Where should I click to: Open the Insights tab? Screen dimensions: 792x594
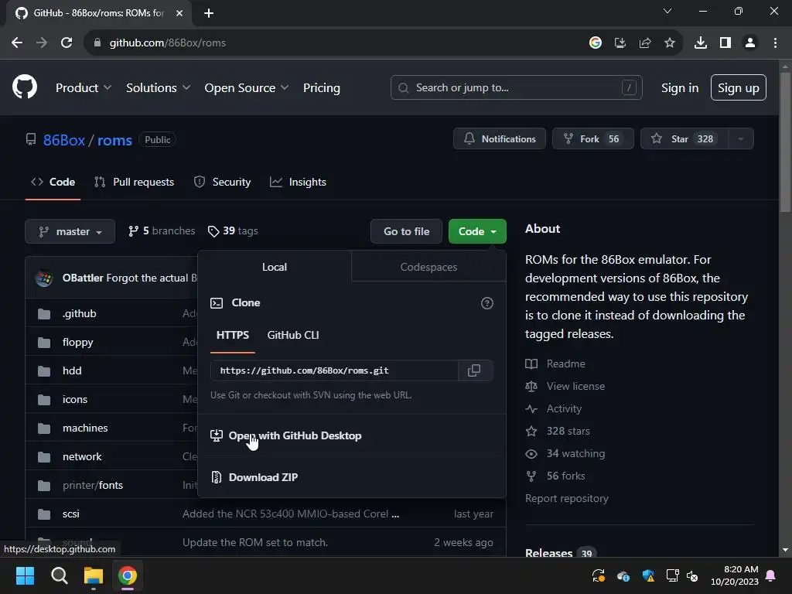tap(298, 182)
